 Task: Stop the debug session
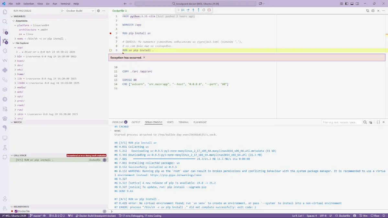tap(209, 10)
